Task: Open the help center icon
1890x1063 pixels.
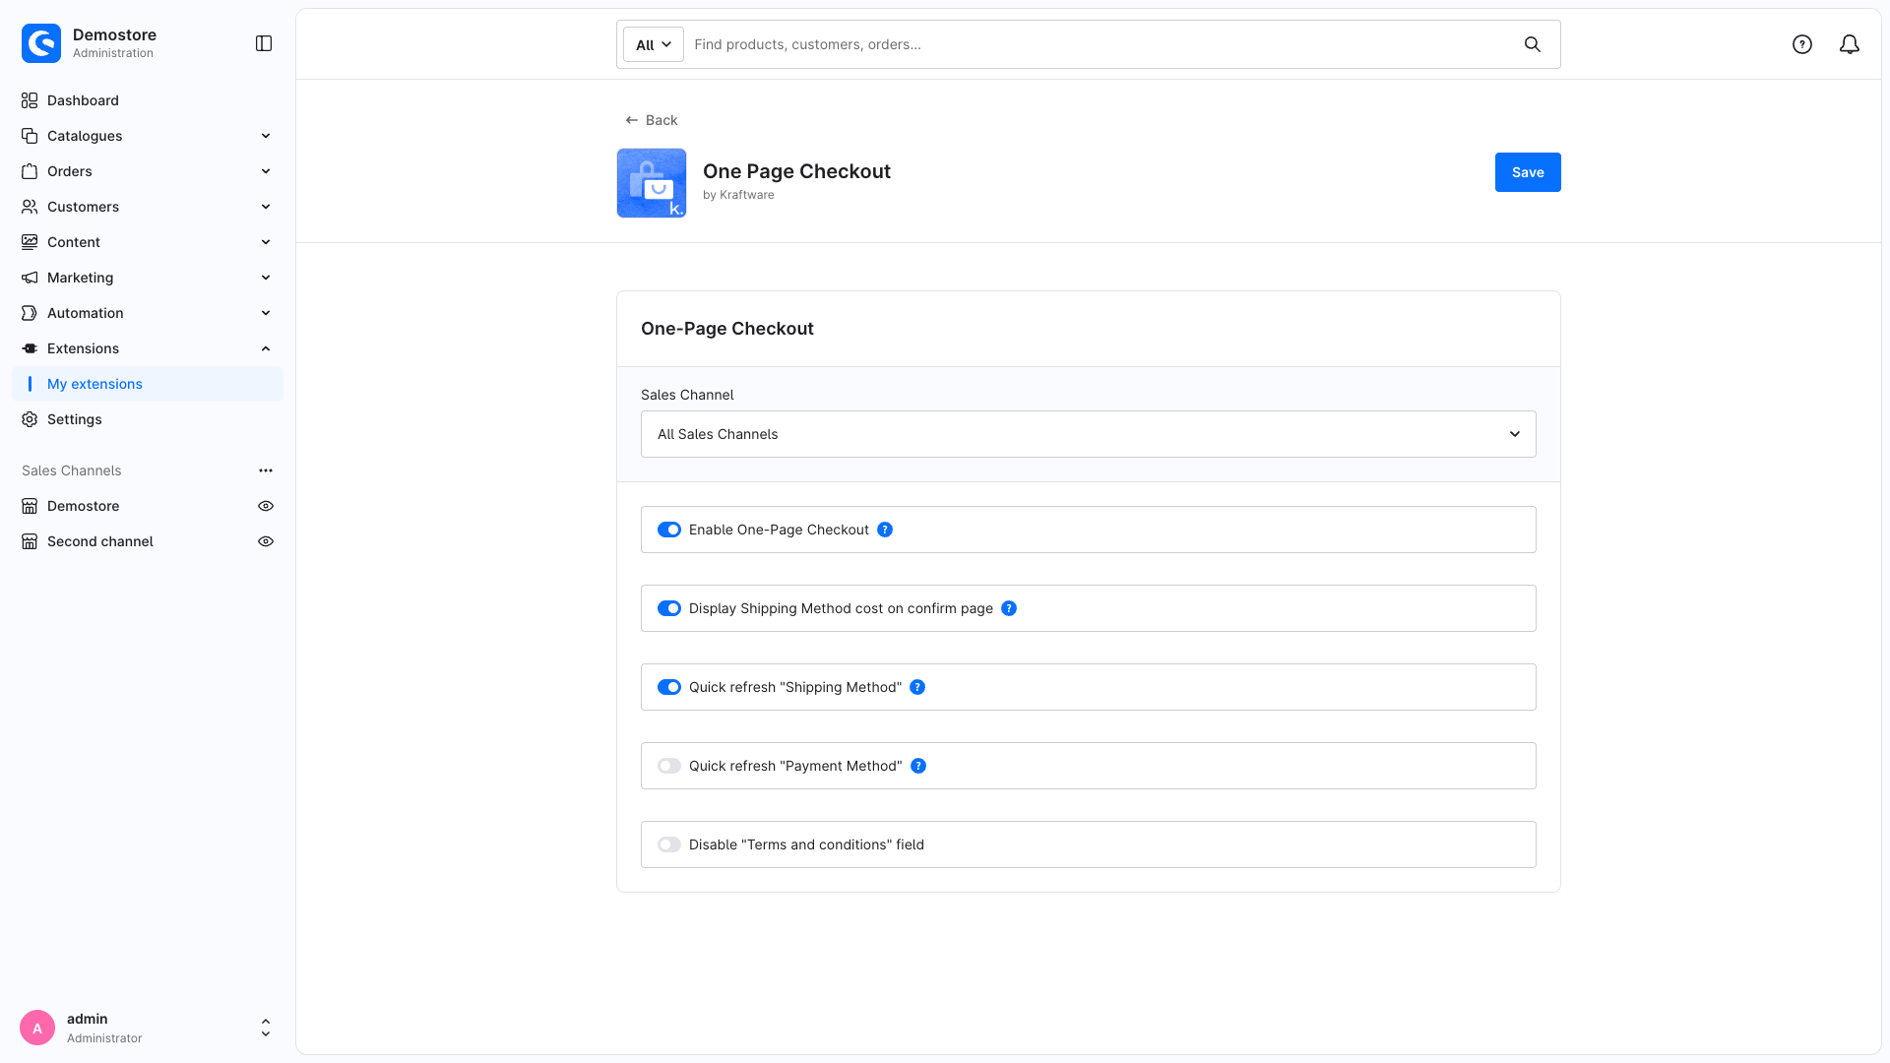Action: pyautogui.click(x=1802, y=44)
